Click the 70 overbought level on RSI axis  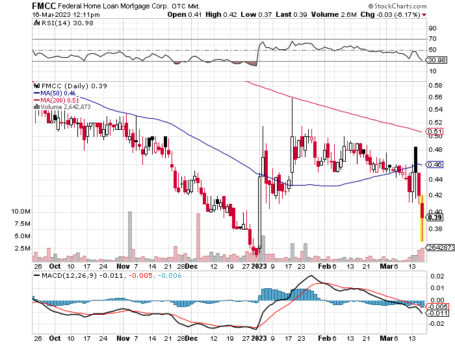pyautogui.click(x=432, y=38)
